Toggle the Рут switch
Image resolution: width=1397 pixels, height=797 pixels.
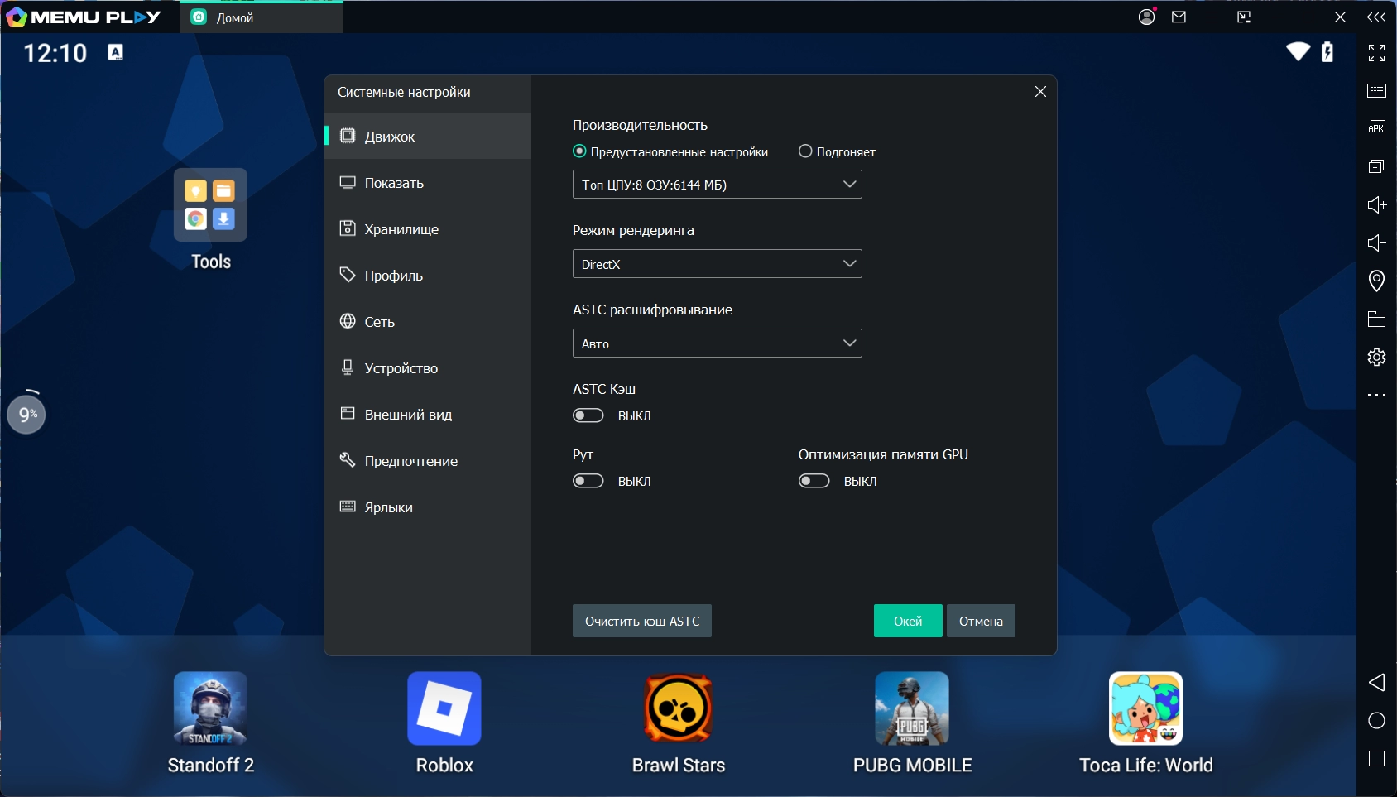pos(588,481)
